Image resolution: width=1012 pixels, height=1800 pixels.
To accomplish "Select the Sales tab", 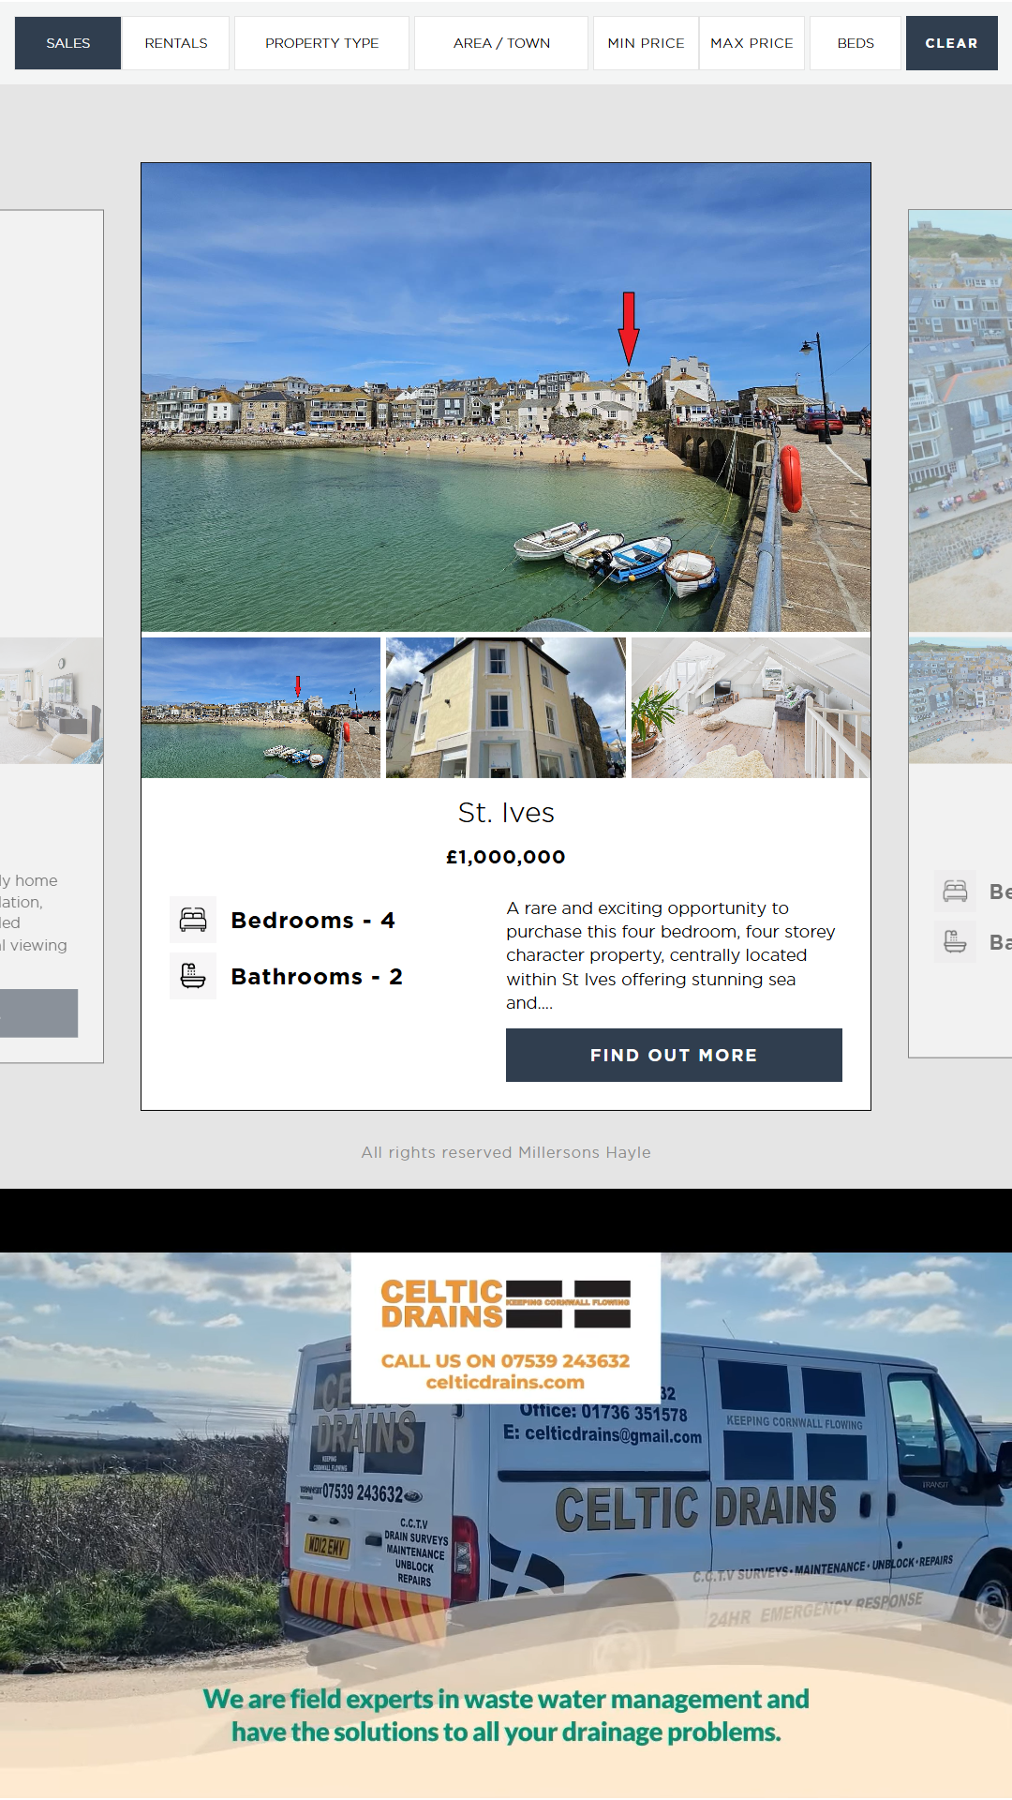I will click(67, 43).
